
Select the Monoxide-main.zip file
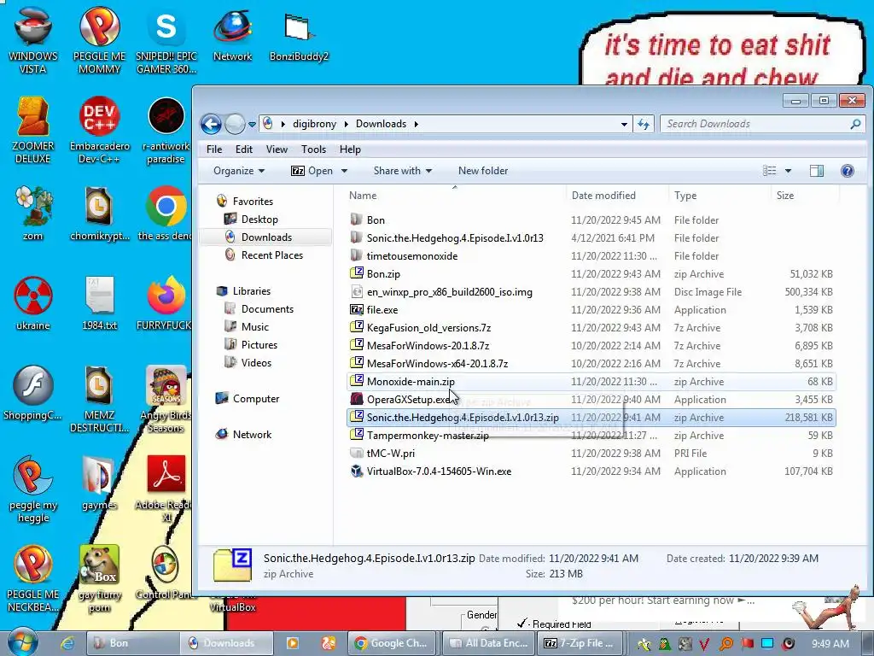591,382
